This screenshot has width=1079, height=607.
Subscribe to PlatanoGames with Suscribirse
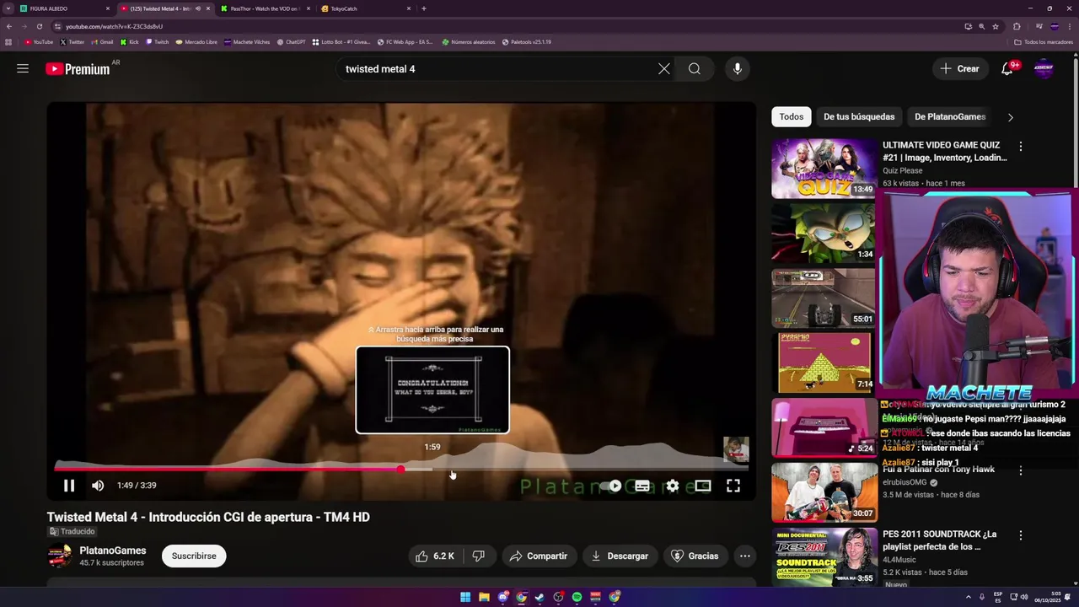[x=194, y=556]
